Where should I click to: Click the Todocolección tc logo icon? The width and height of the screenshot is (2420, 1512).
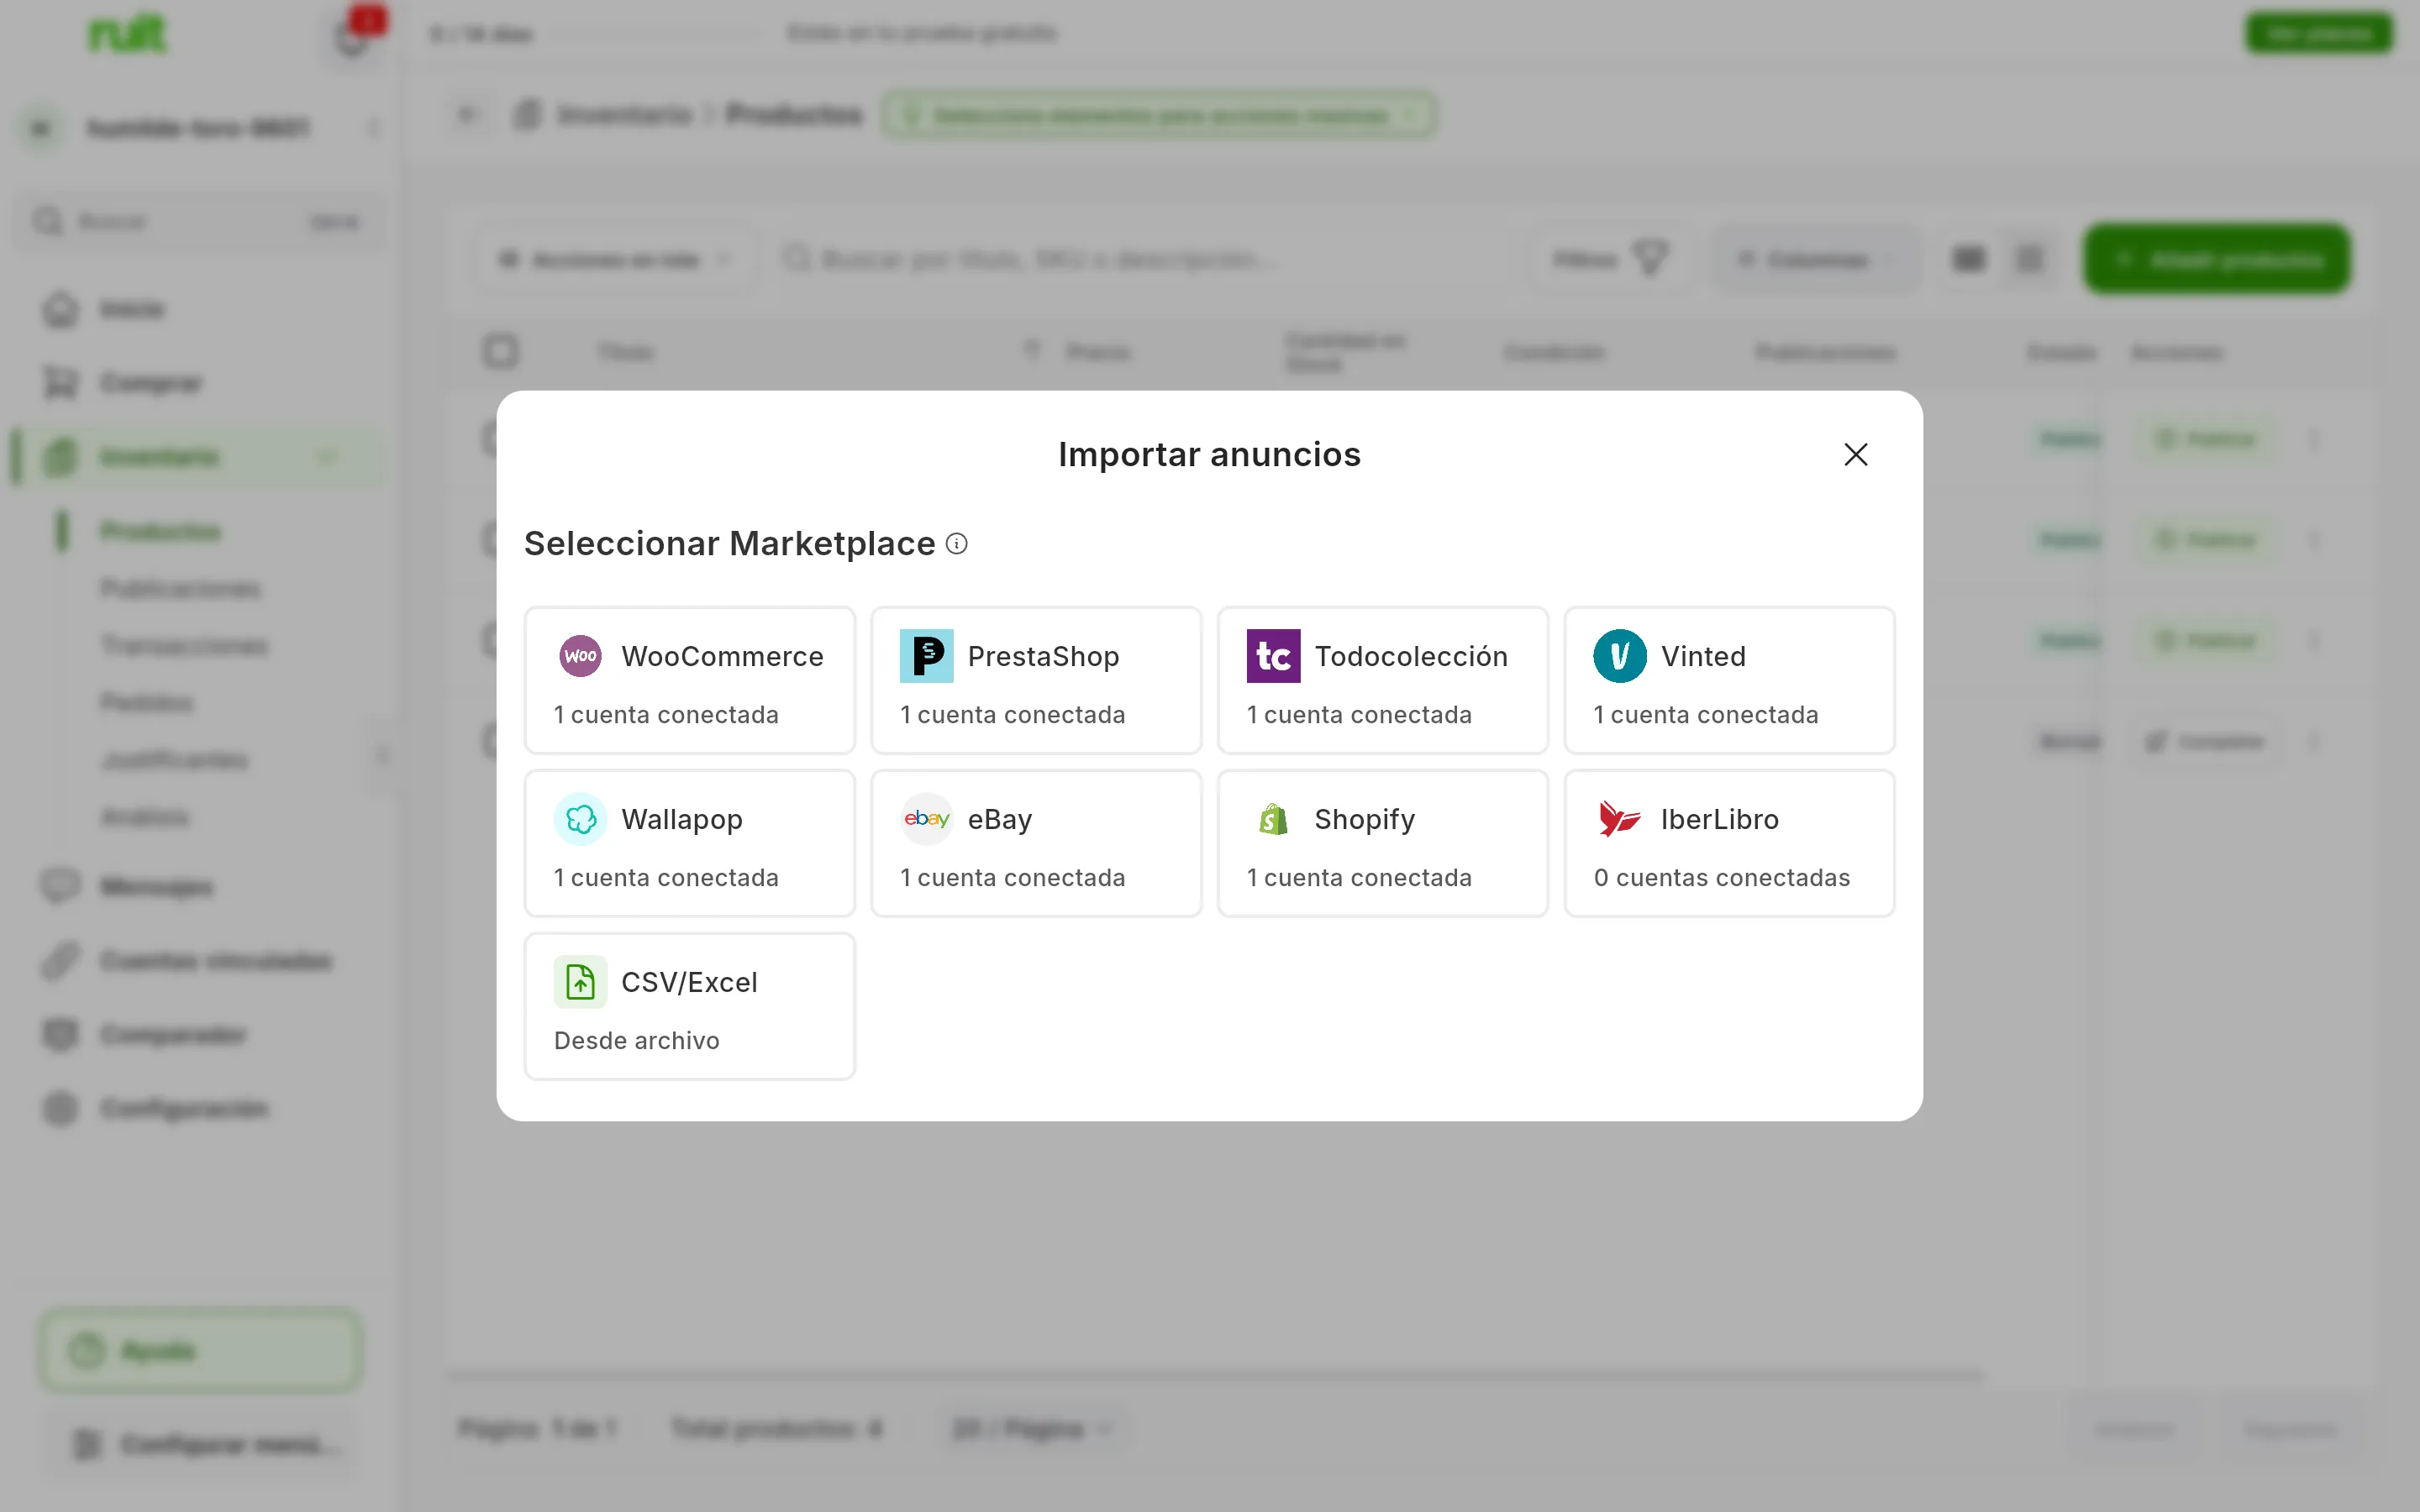[x=1273, y=656]
